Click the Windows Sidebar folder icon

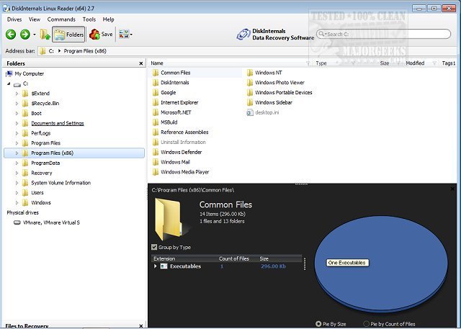[x=250, y=102]
